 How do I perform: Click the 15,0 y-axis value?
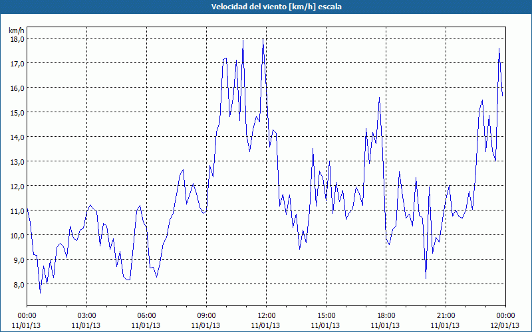point(17,112)
